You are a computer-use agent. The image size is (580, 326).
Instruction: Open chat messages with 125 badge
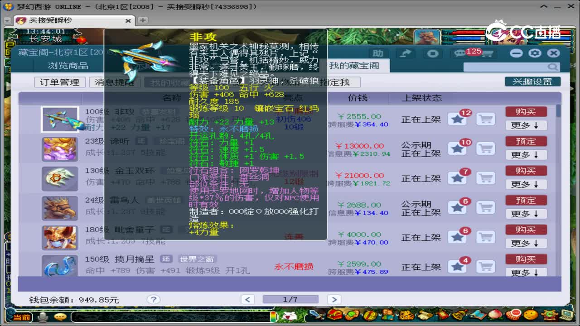pyautogui.click(x=460, y=53)
